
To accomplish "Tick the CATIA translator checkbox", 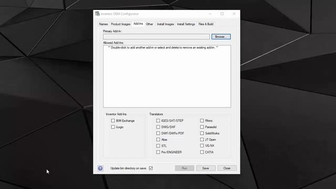I will (x=202, y=152).
